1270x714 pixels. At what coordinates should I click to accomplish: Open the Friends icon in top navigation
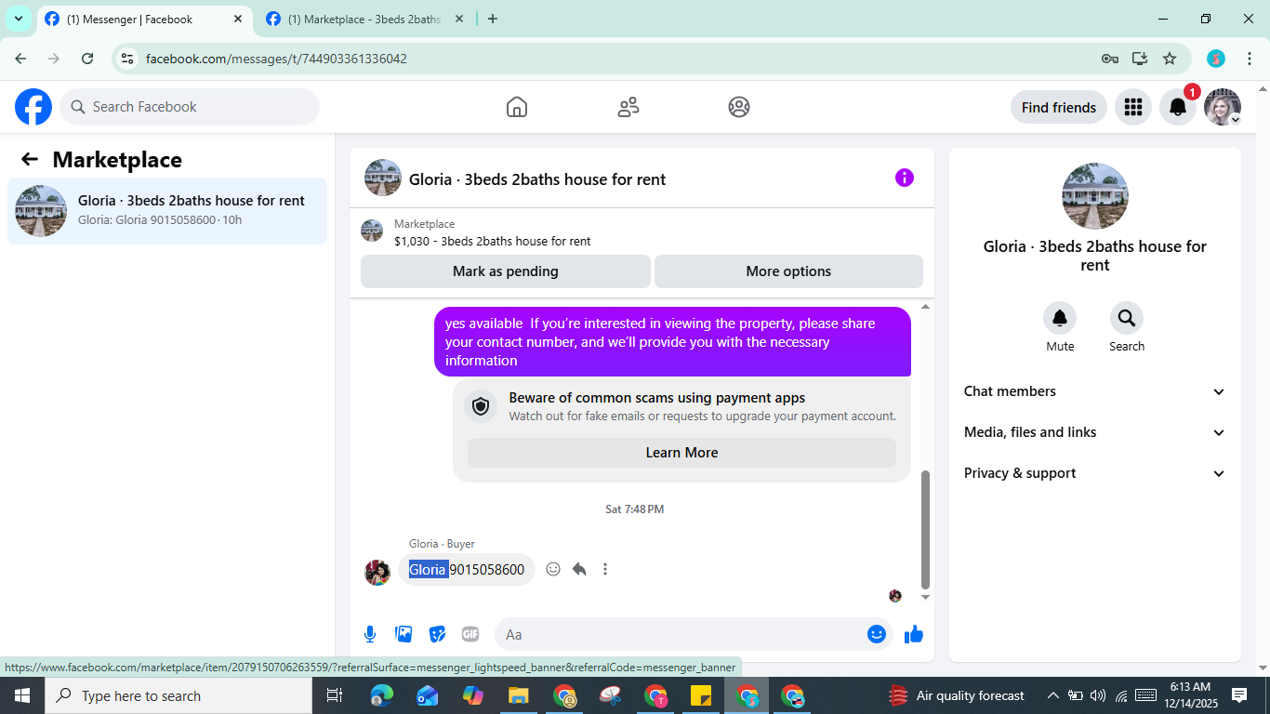(628, 107)
